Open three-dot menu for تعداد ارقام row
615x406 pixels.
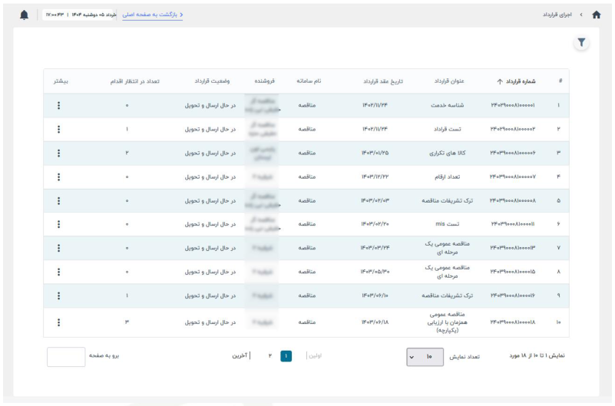[59, 177]
